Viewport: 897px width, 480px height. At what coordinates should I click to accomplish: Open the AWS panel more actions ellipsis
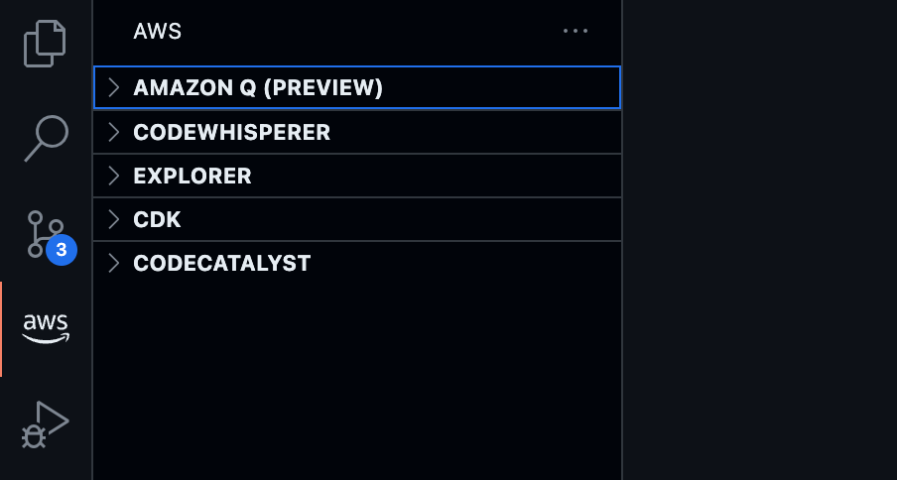576,31
